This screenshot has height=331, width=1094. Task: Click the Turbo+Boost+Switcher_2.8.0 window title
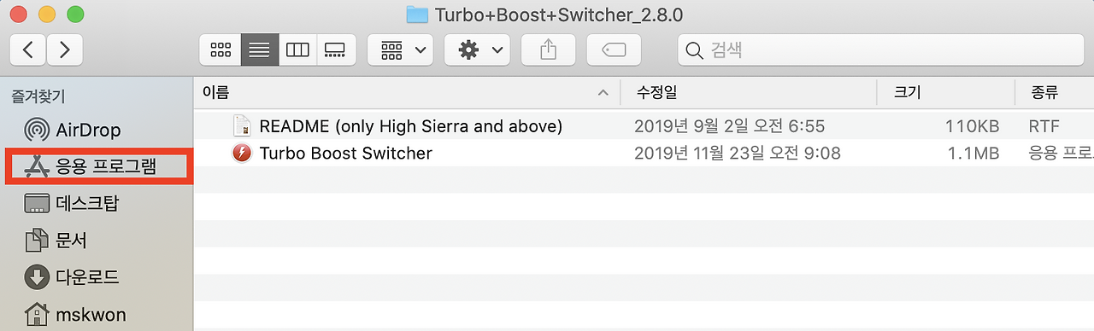coord(559,15)
